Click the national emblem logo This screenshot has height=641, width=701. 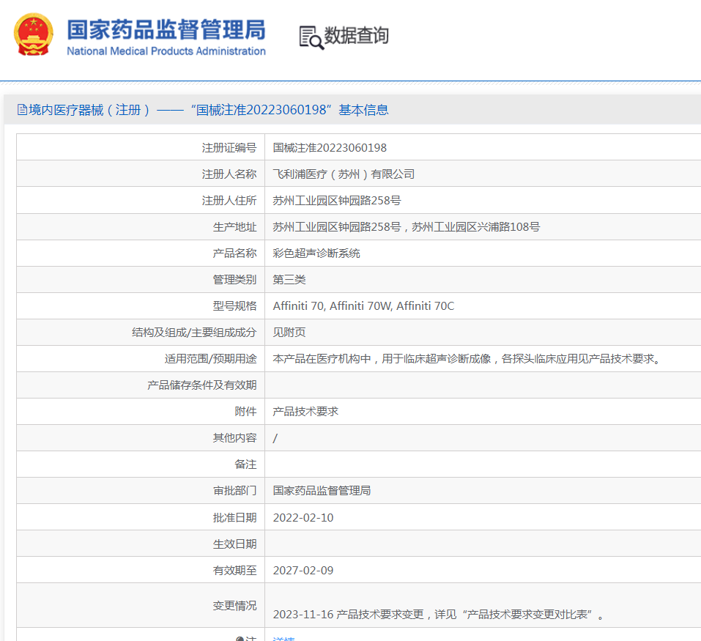tap(34, 34)
